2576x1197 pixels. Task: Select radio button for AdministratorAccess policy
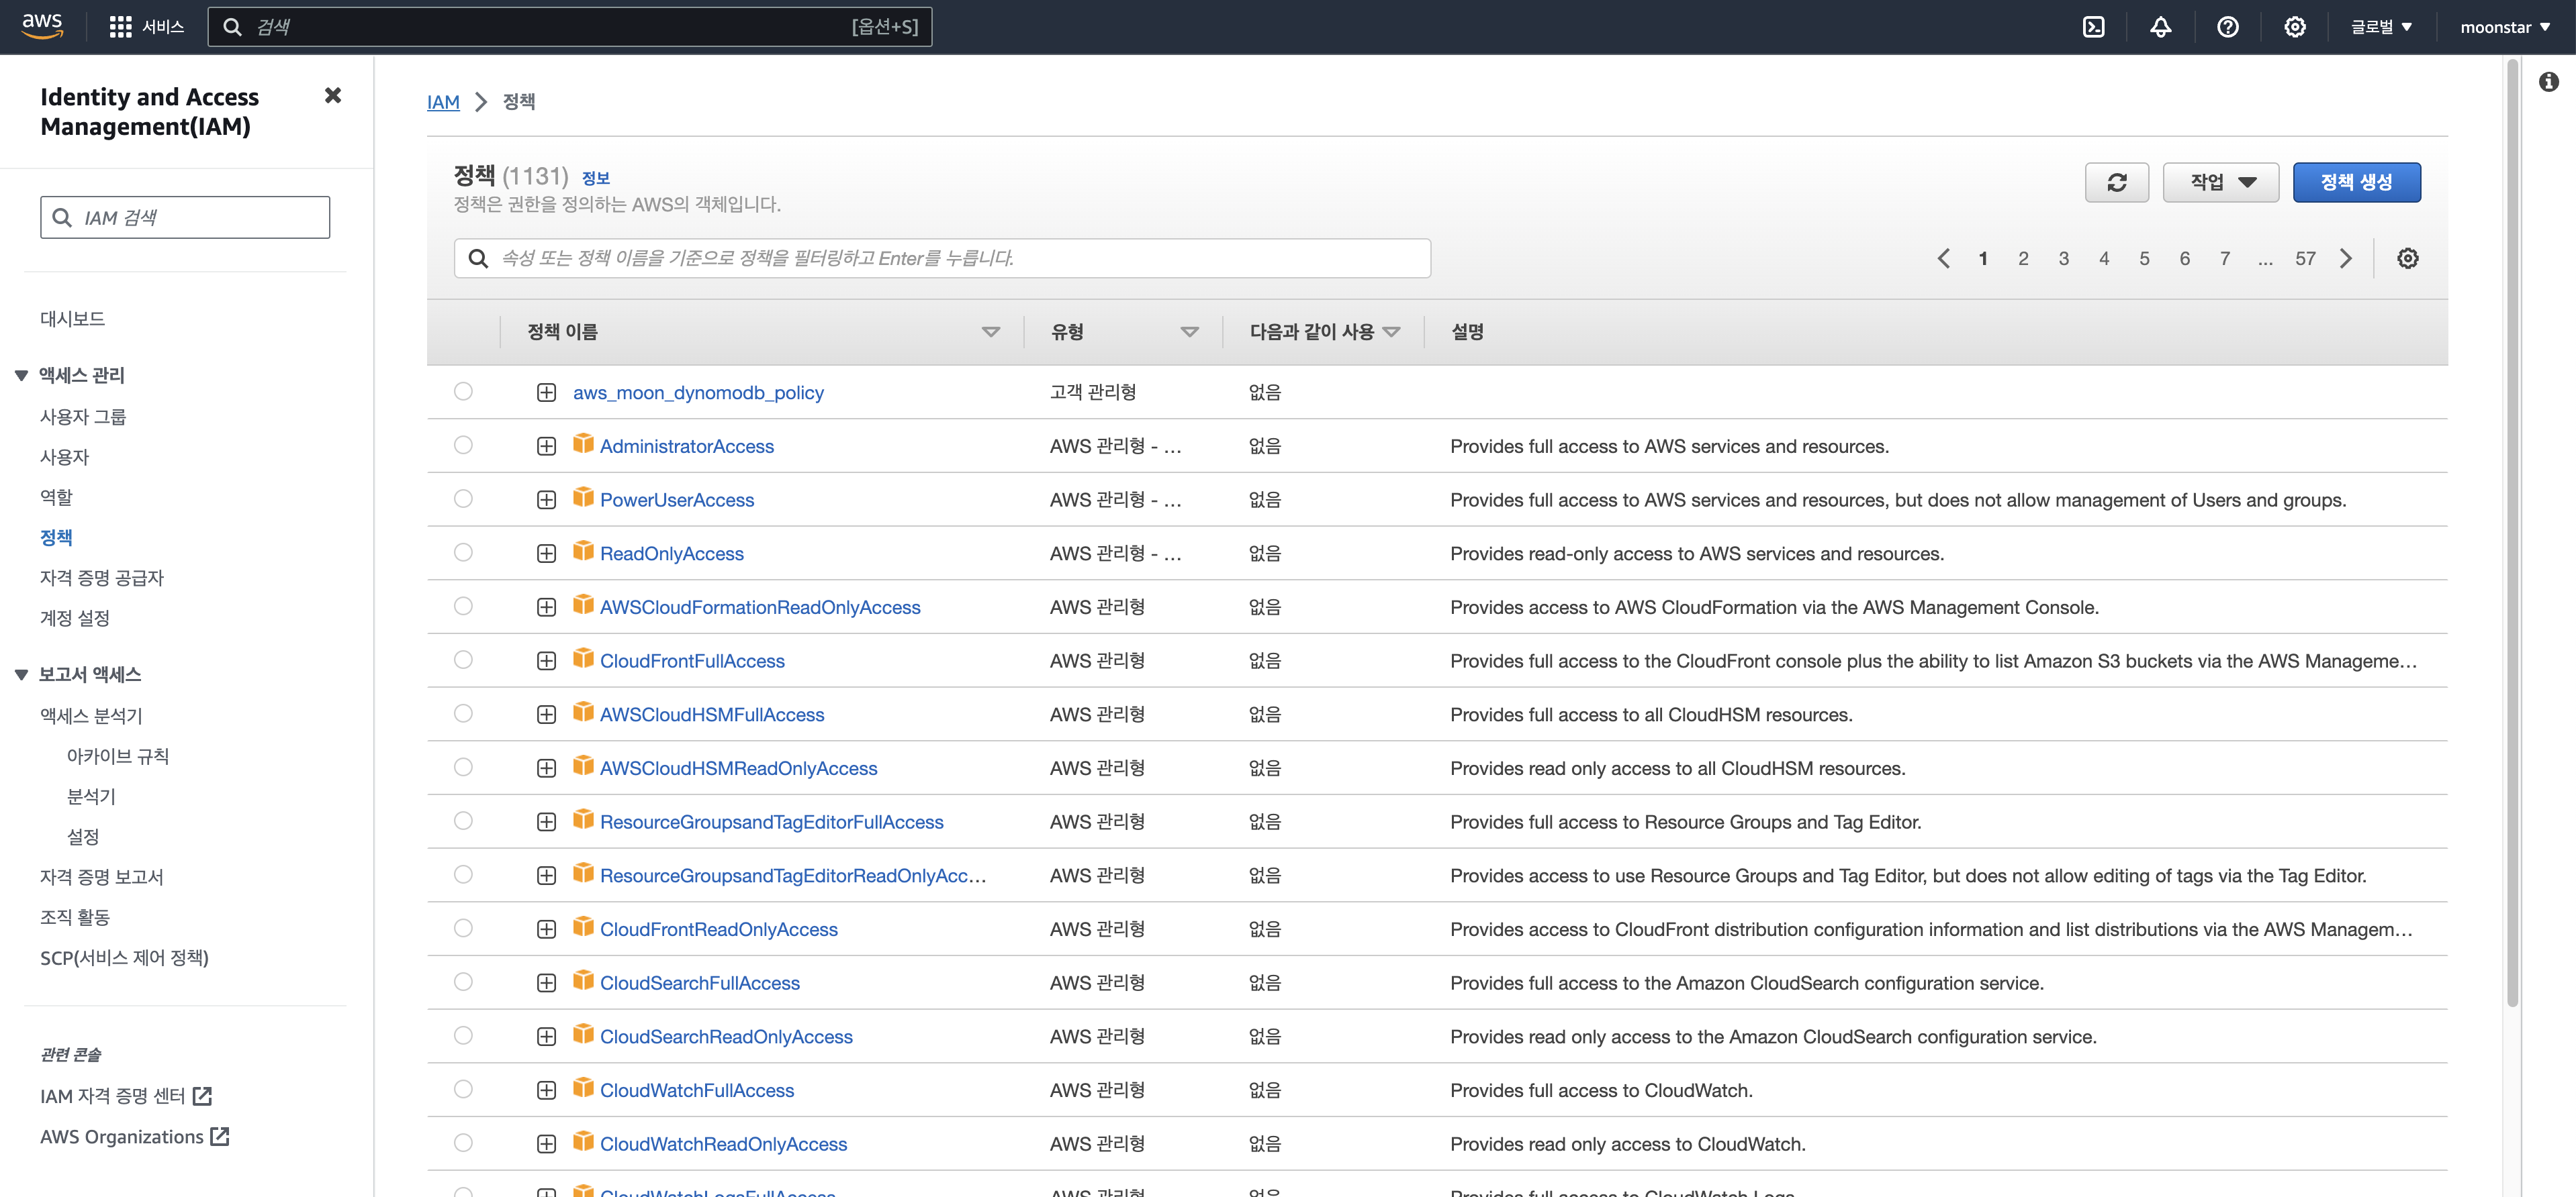(463, 446)
